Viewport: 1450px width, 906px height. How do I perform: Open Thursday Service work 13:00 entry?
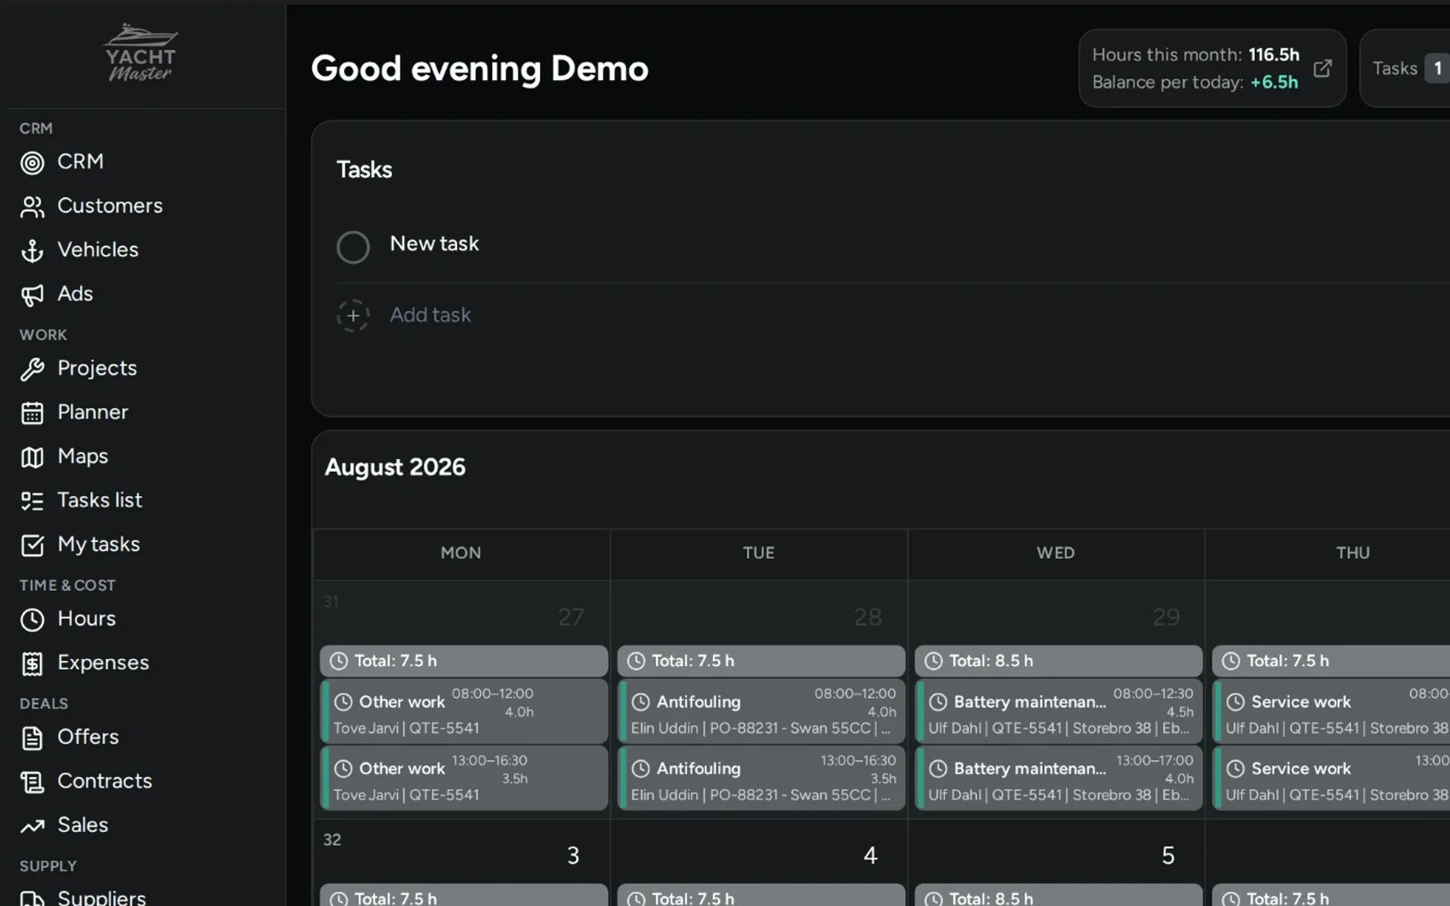(1331, 778)
